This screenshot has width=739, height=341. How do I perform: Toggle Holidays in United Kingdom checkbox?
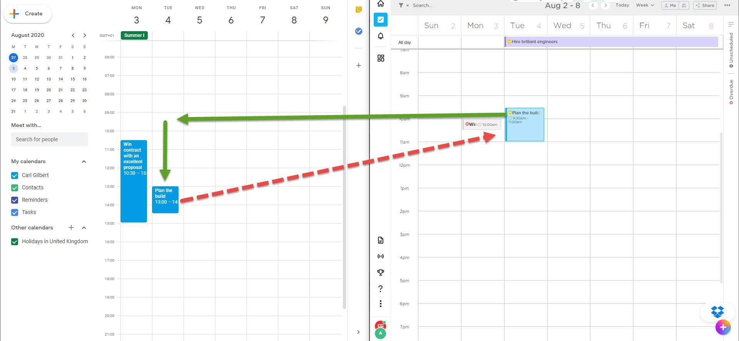[x=15, y=242]
